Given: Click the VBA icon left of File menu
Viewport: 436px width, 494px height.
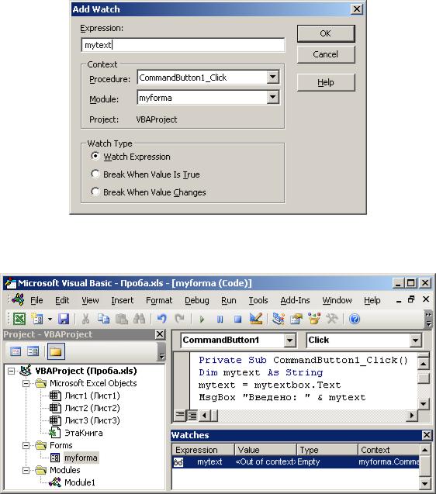Looking at the screenshot, I should [x=18, y=299].
